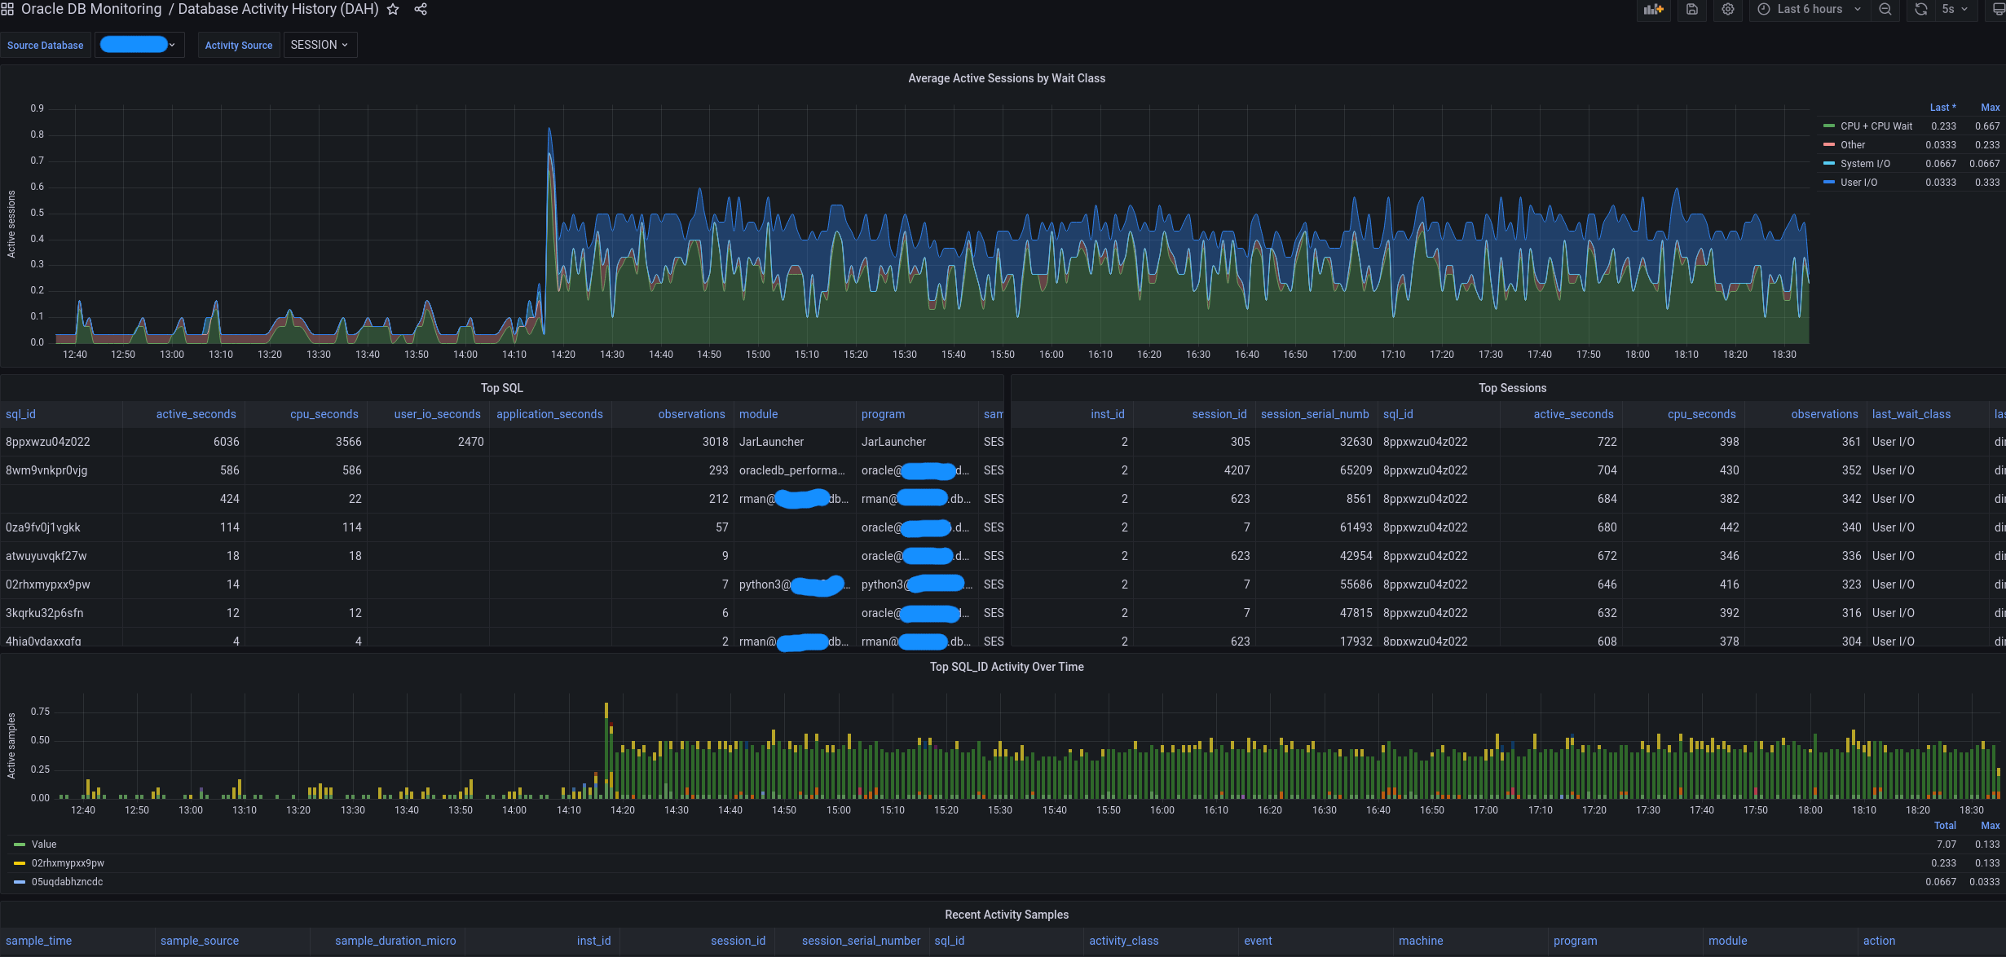The height and width of the screenshot is (957, 2006).
Task: Sort Top SQL by active_seconds column
Action: (196, 414)
